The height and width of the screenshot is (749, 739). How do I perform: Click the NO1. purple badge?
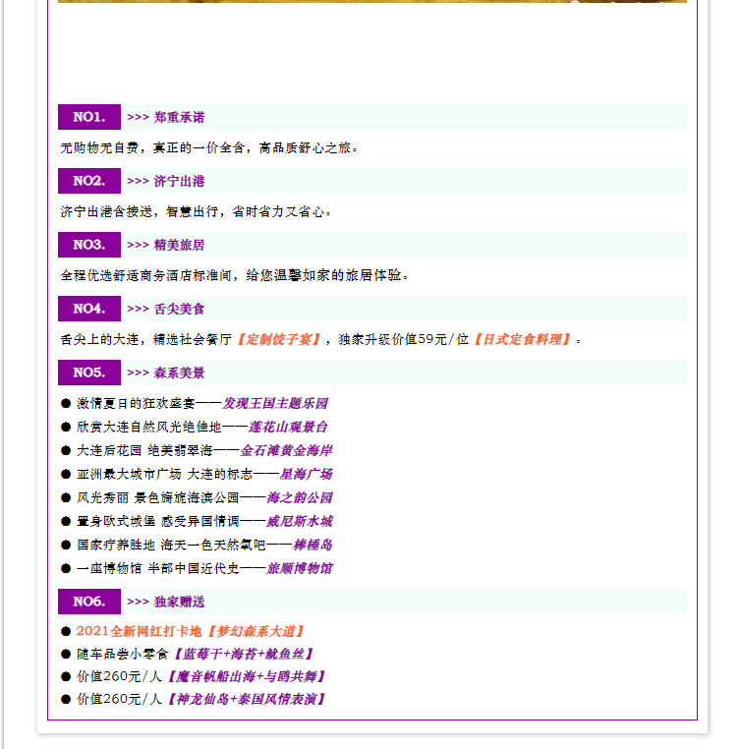(89, 117)
